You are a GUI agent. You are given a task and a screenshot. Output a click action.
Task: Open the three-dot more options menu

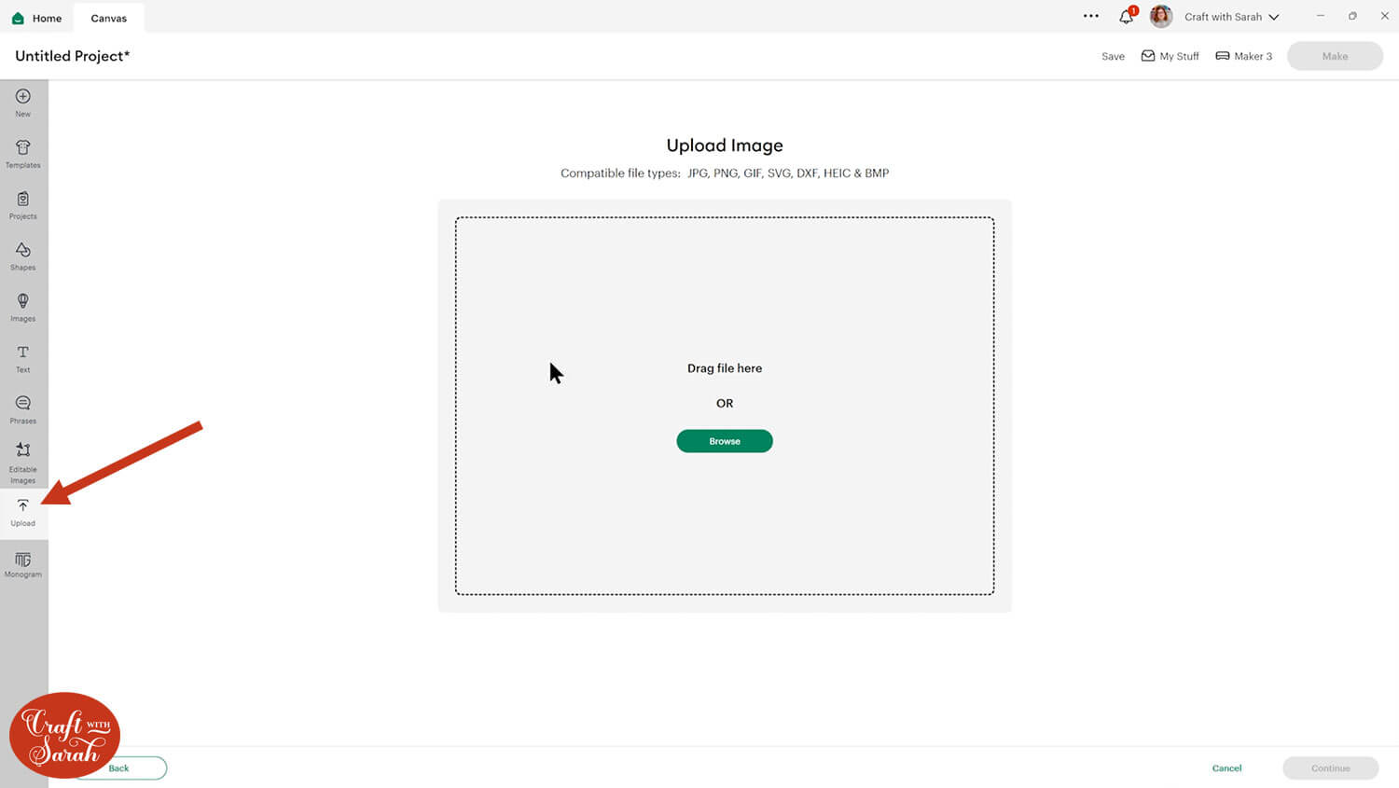click(1091, 16)
